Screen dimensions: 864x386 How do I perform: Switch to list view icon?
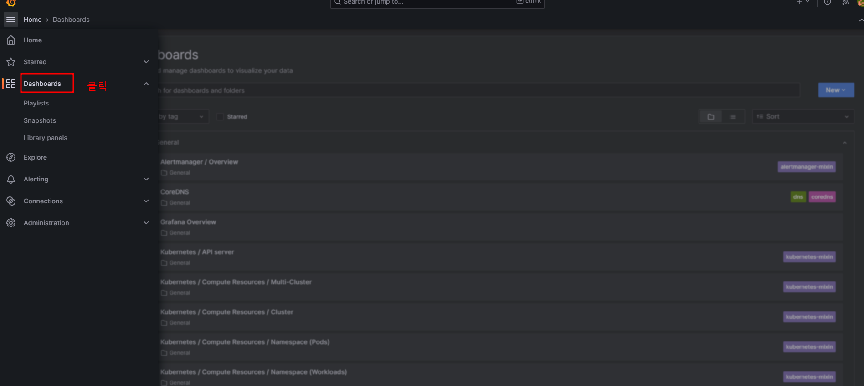[733, 117]
